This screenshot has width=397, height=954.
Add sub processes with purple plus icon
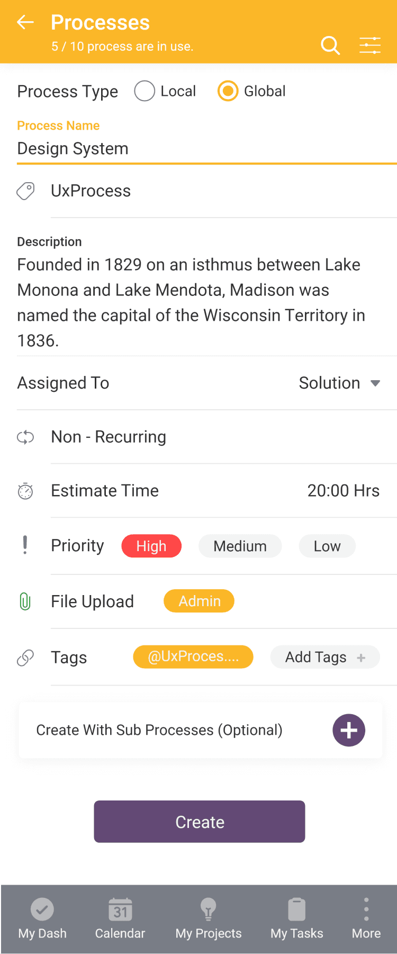(x=349, y=731)
